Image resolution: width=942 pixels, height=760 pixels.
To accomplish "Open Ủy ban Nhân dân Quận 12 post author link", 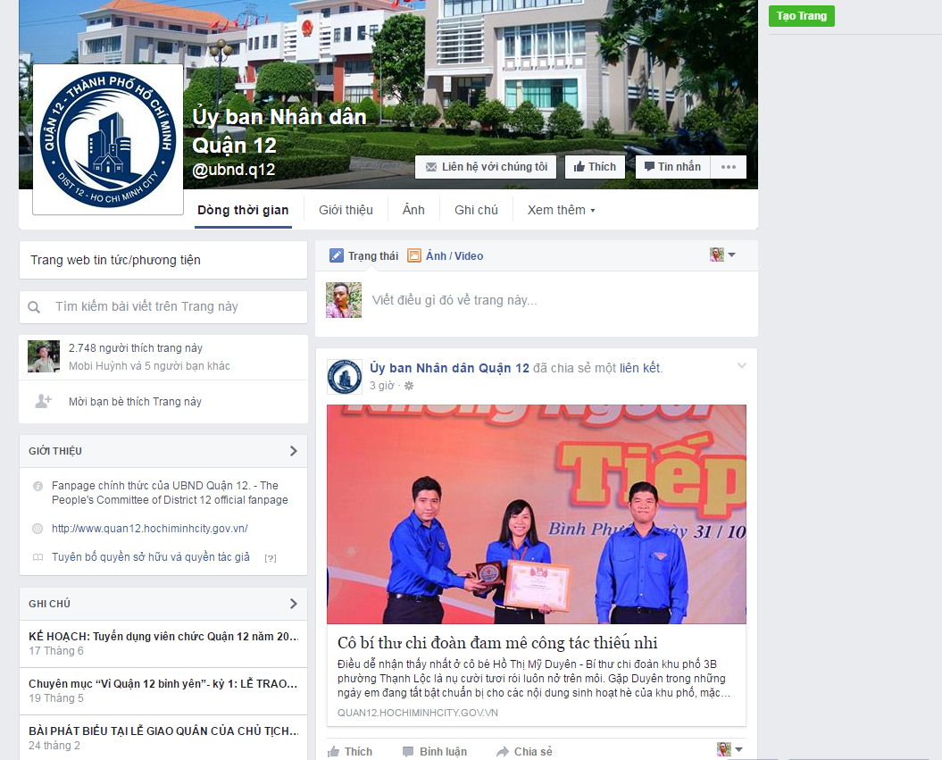I will [449, 368].
